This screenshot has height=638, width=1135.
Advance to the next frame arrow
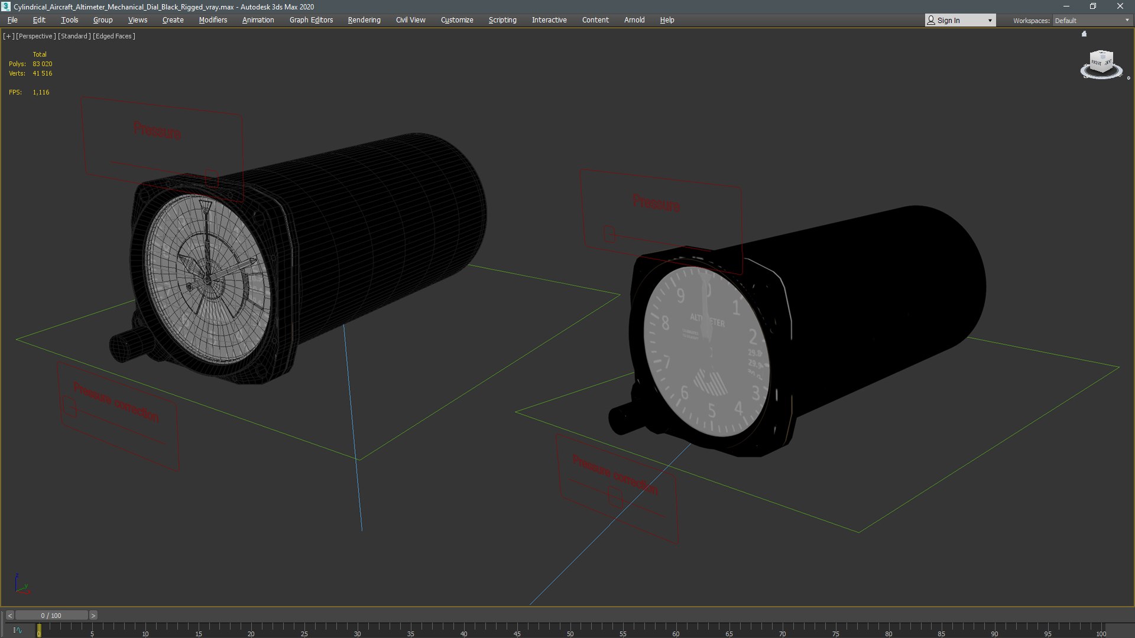(x=93, y=616)
